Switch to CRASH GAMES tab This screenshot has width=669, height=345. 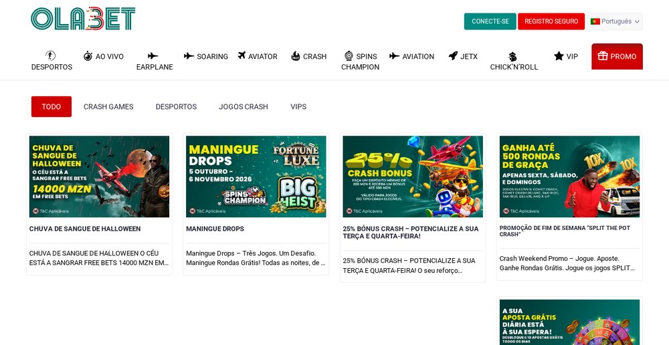pos(108,106)
